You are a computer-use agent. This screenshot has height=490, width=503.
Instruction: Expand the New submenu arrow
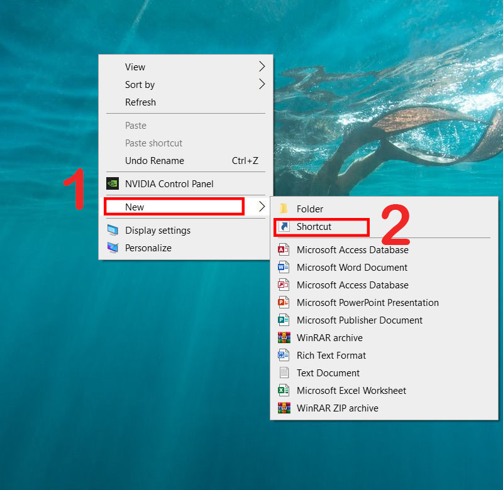[x=262, y=207]
